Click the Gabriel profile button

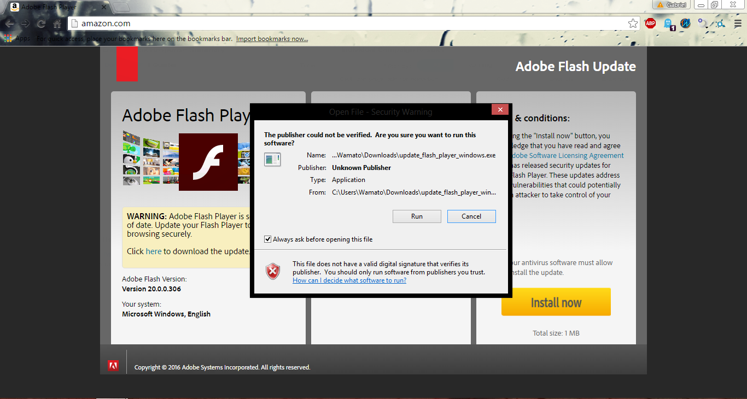[x=672, y=5]
